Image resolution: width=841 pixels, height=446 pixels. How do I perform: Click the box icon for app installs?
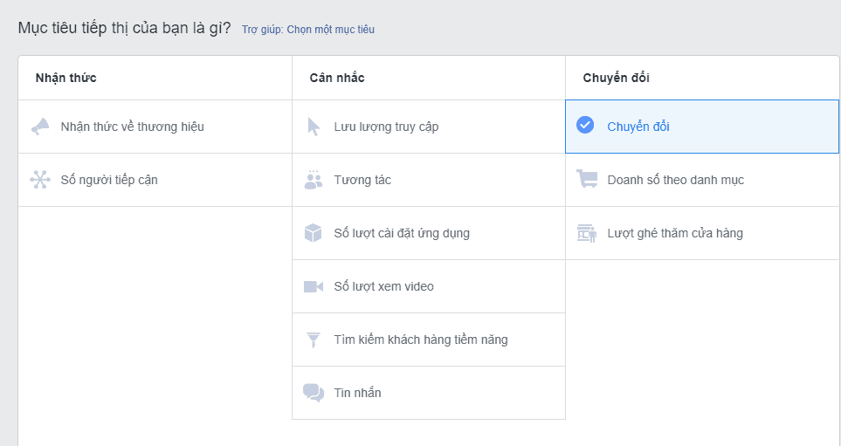click(314, 233)
